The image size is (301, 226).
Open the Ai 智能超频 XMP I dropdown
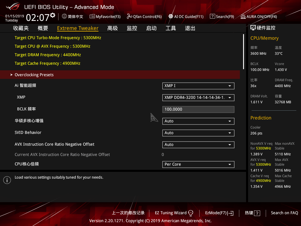(198, 86)
